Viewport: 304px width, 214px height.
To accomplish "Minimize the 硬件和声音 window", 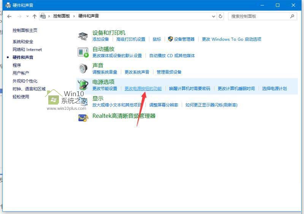I will pyautogui.click(x=262, y=5).
